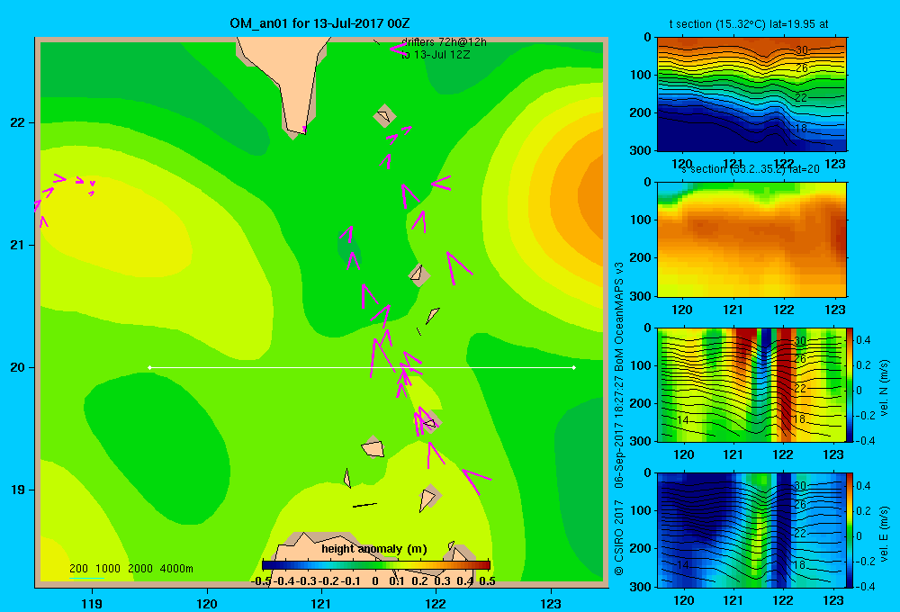Click the '-0.5' height anomaly tick
The image size is (900, 612).
point(261,581)
